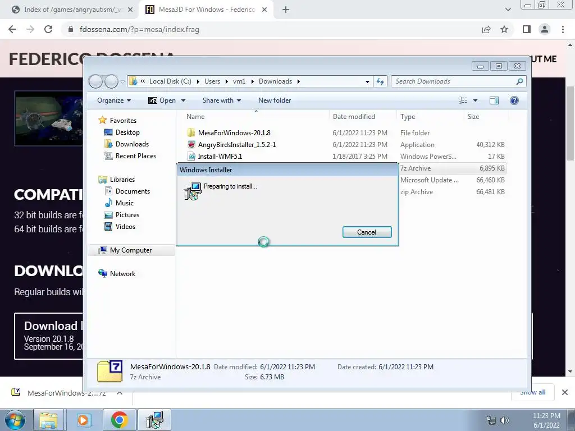575x431 pixels.
Task: Click the change view icon in Explorer
Action: [x=463, y=100]
